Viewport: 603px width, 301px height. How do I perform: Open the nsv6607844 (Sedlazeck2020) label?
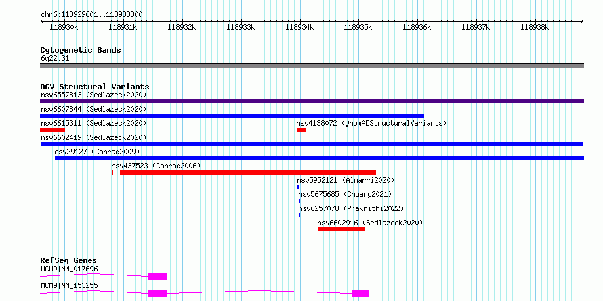pyautogui.click(x=93, y=109)
